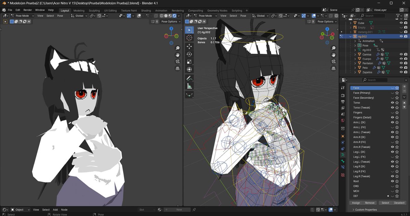Click the Assign button

356,203
